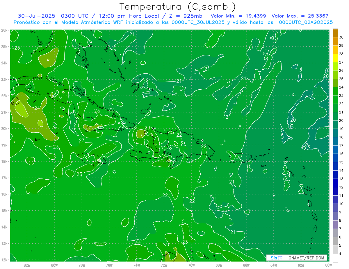Image resolution: width=349 pixels, height=269 pixels.
Task: Click the 82W longitude axis label
Action: [x=27, y=265]
